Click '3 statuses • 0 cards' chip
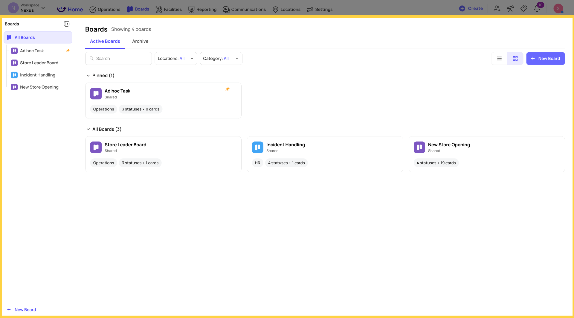 tap(141, 109)
